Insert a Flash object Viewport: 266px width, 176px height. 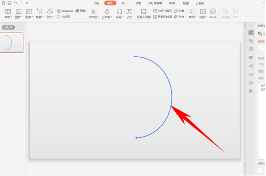[x=213, y=14]
